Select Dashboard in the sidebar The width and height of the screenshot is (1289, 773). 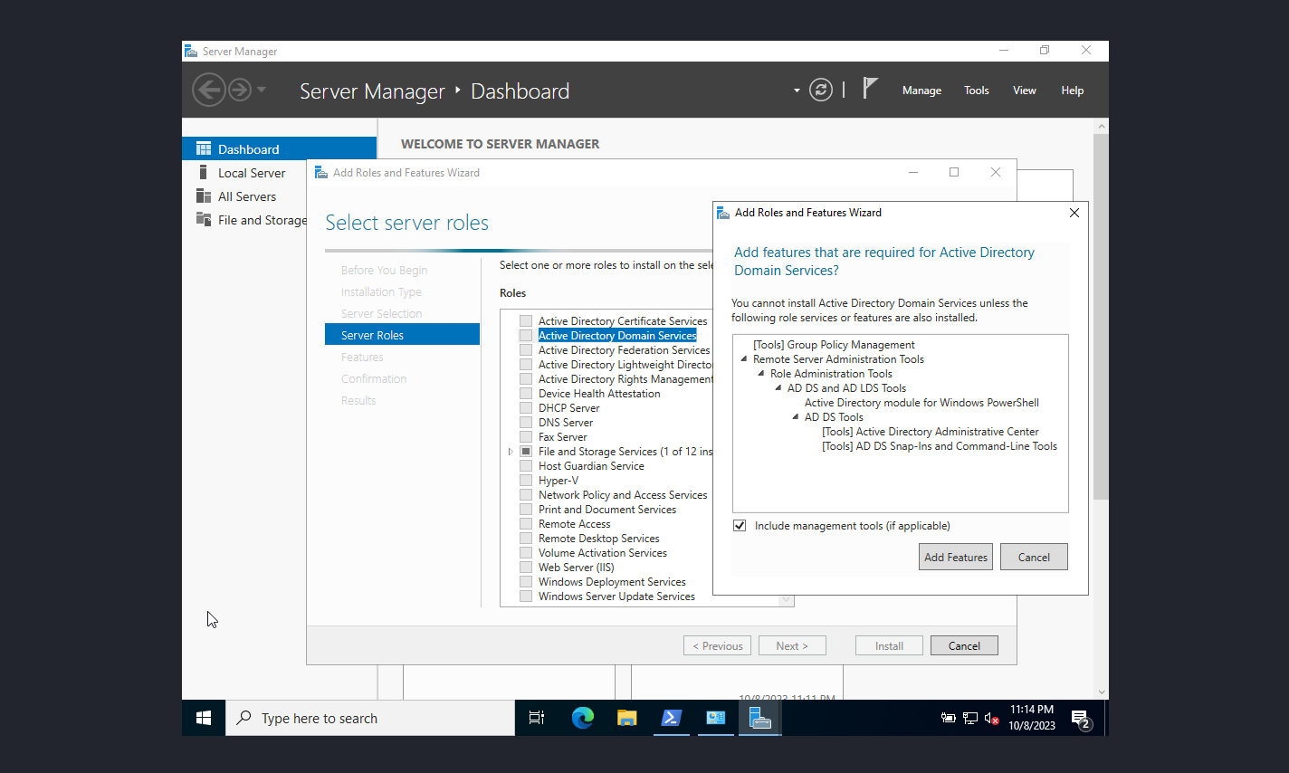(x=279, y=149)
